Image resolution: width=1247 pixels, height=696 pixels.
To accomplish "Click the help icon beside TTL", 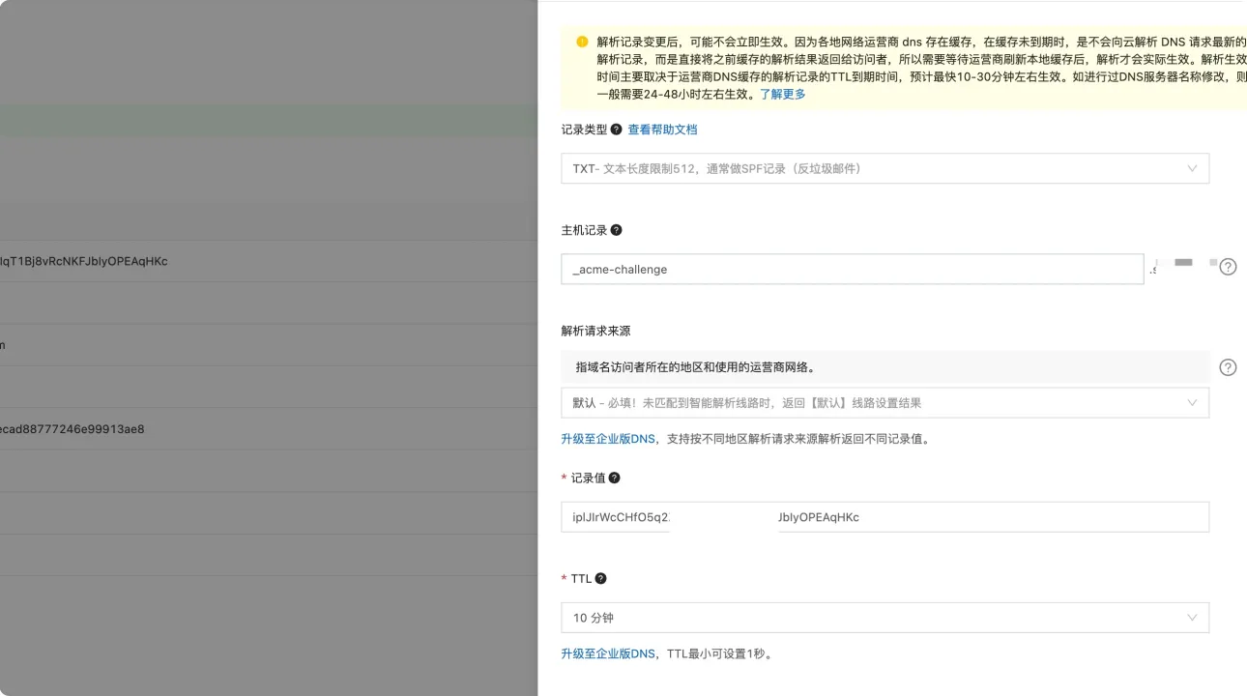I will pyautogui.click(x=600, y=578).
